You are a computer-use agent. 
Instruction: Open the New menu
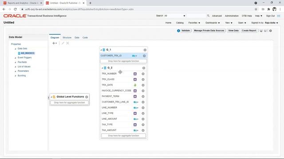click(229, 23)
